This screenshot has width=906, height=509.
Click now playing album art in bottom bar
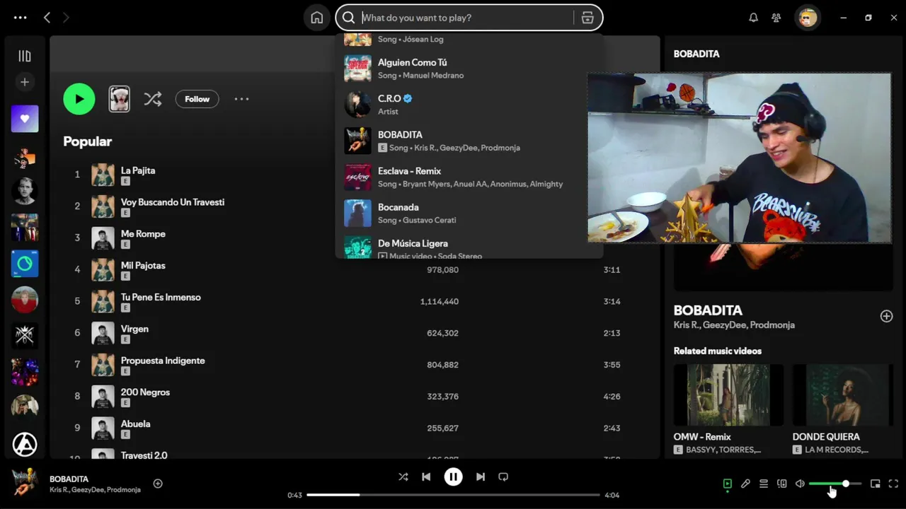tap(25, 483)
